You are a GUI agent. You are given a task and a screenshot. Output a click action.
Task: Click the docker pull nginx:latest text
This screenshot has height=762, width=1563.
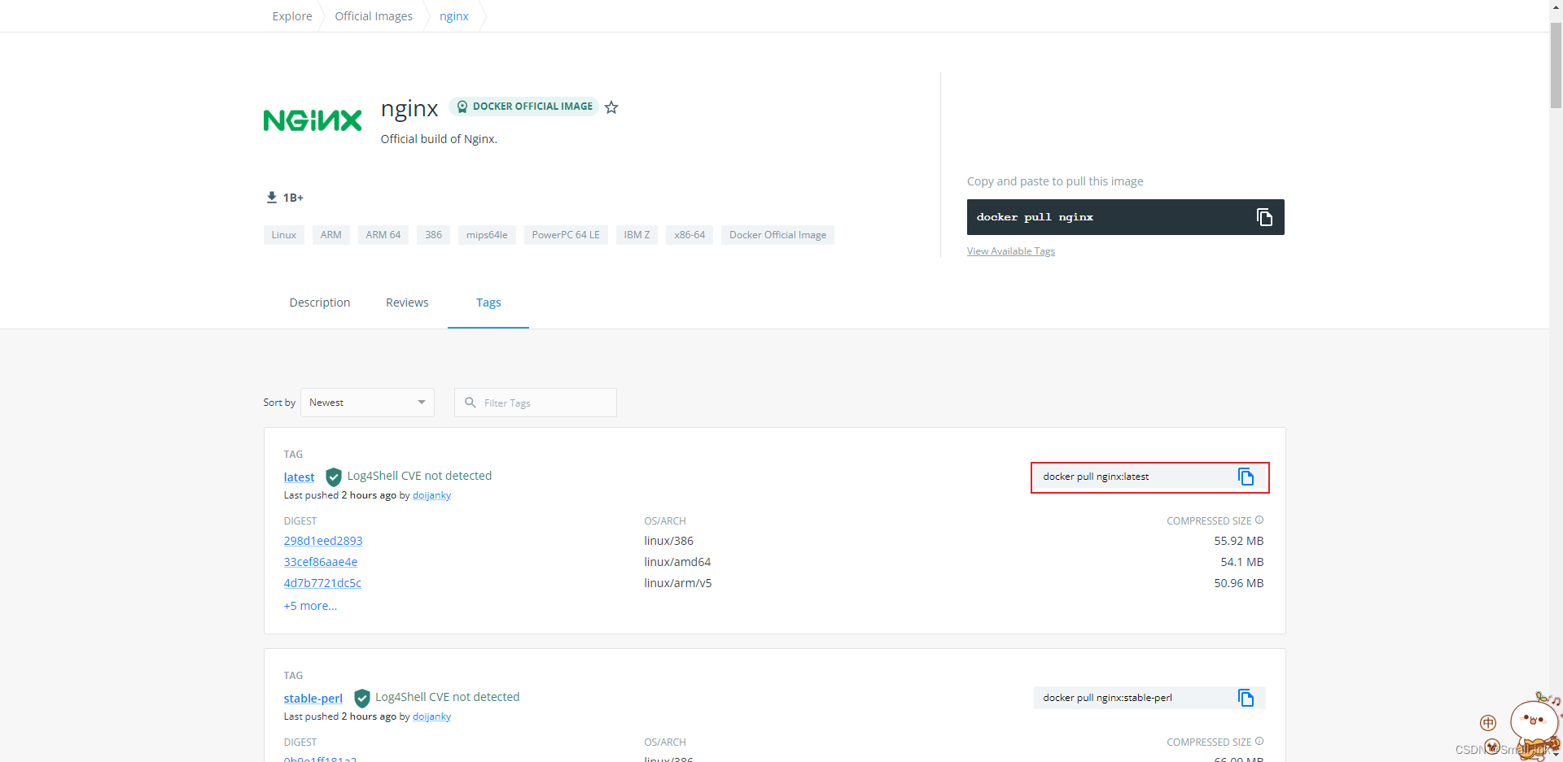(1096, 477)
